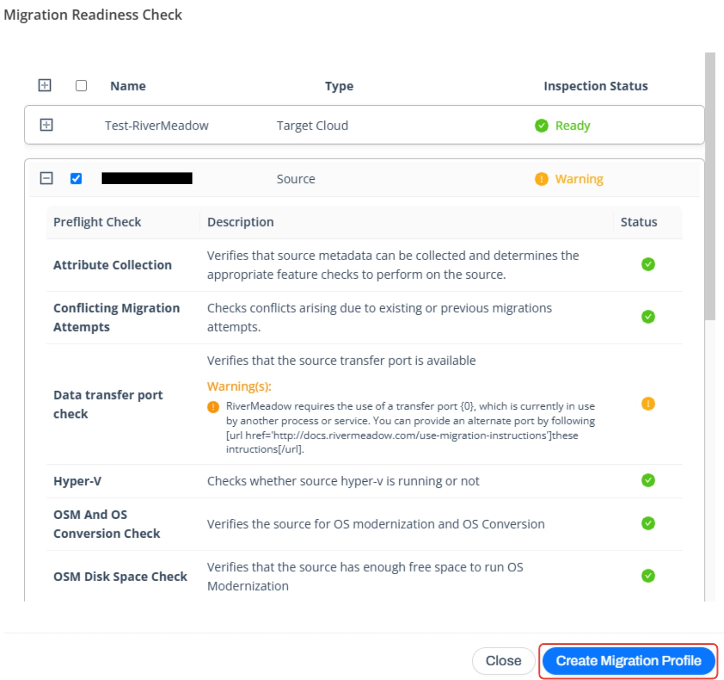Click the vertical scrollbar thumb
The image size is (724, 680).
click(x=710, y=186)
